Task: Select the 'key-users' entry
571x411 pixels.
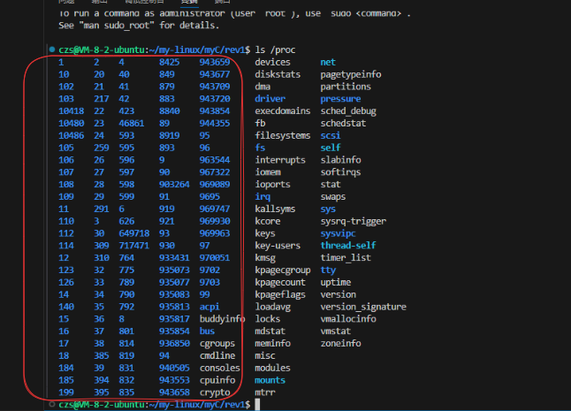Action: 278,246
